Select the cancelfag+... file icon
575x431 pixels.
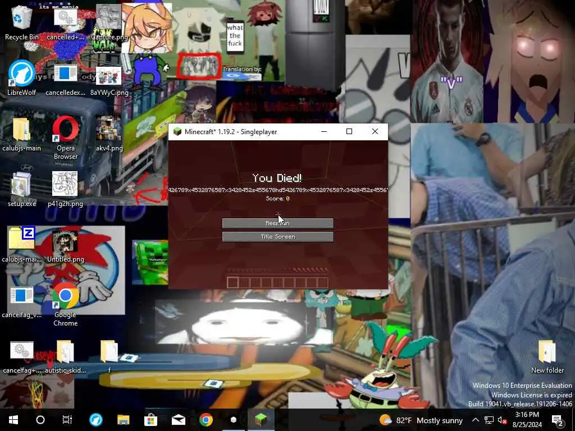click(21, 357)
